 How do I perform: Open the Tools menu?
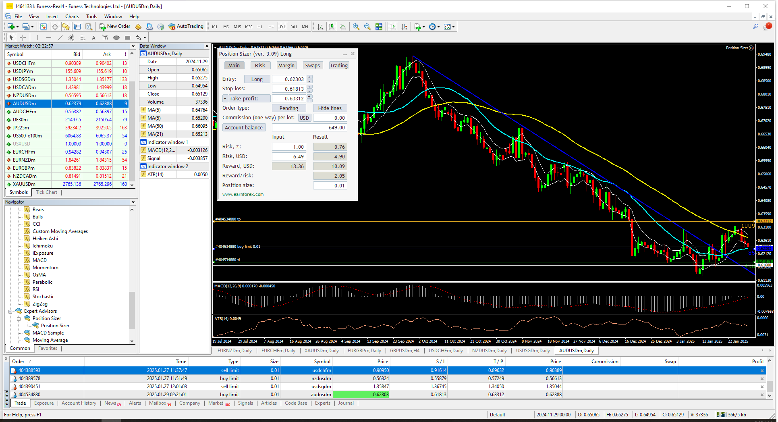(x=91, y=17)
